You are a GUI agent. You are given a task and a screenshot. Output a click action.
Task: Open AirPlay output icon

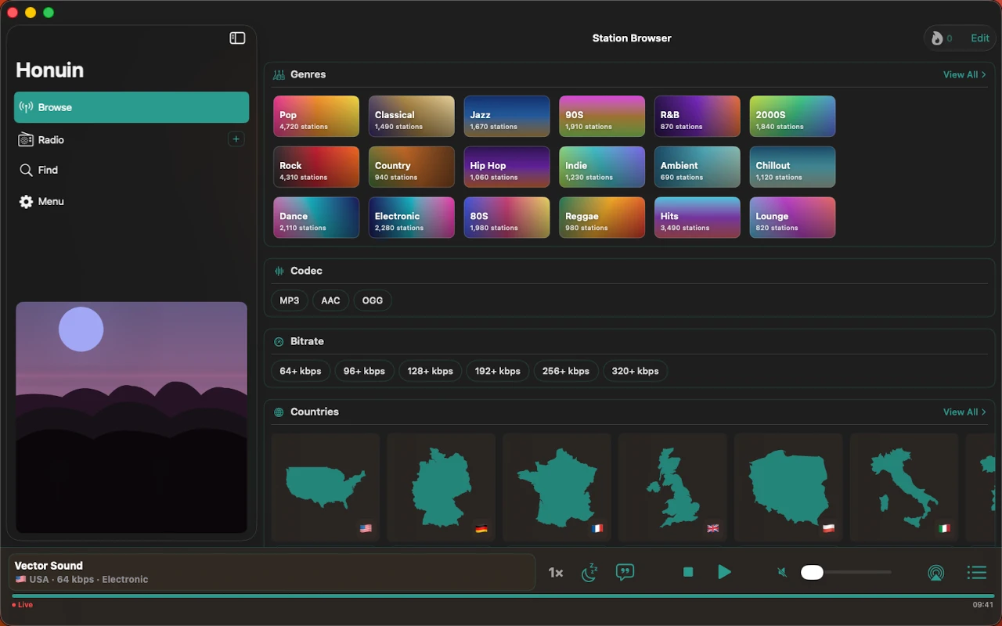(x=935, y=573)
